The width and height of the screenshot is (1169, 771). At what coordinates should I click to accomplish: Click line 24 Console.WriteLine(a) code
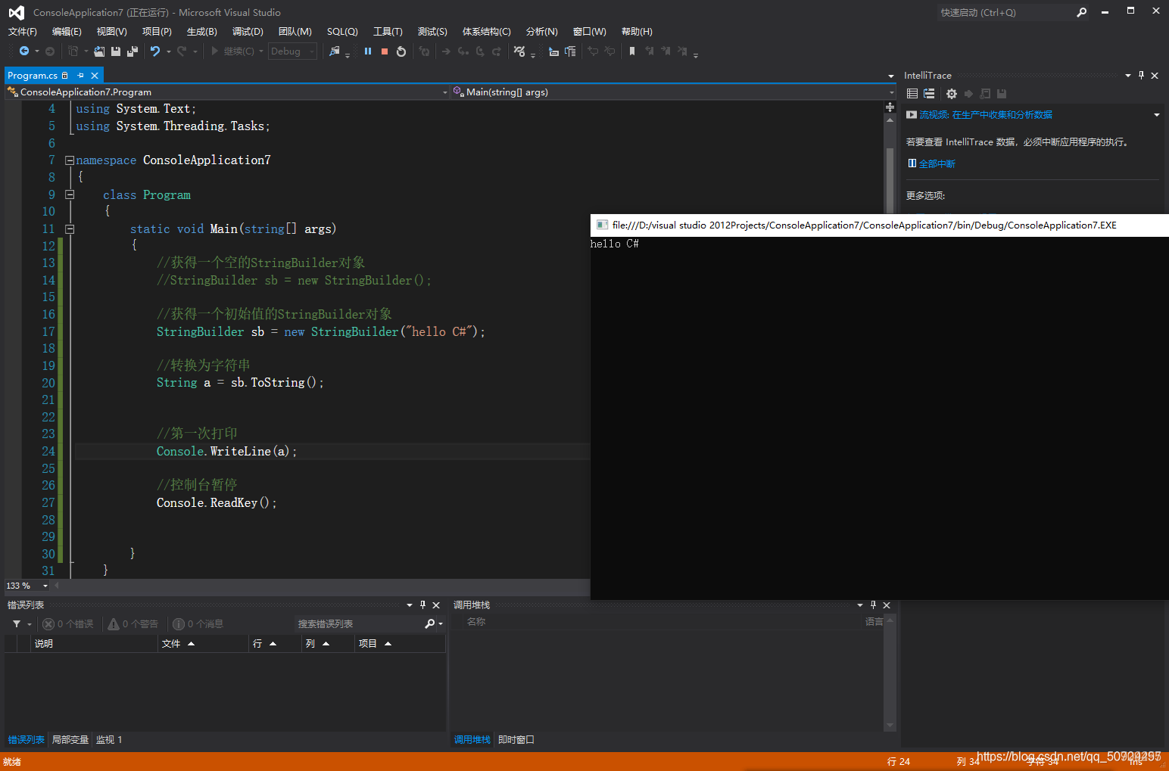[x=226, y=451]
